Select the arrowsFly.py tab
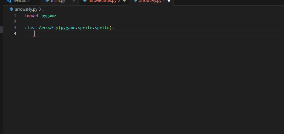The height and width of the screenshot is (134, 284). 152,1
